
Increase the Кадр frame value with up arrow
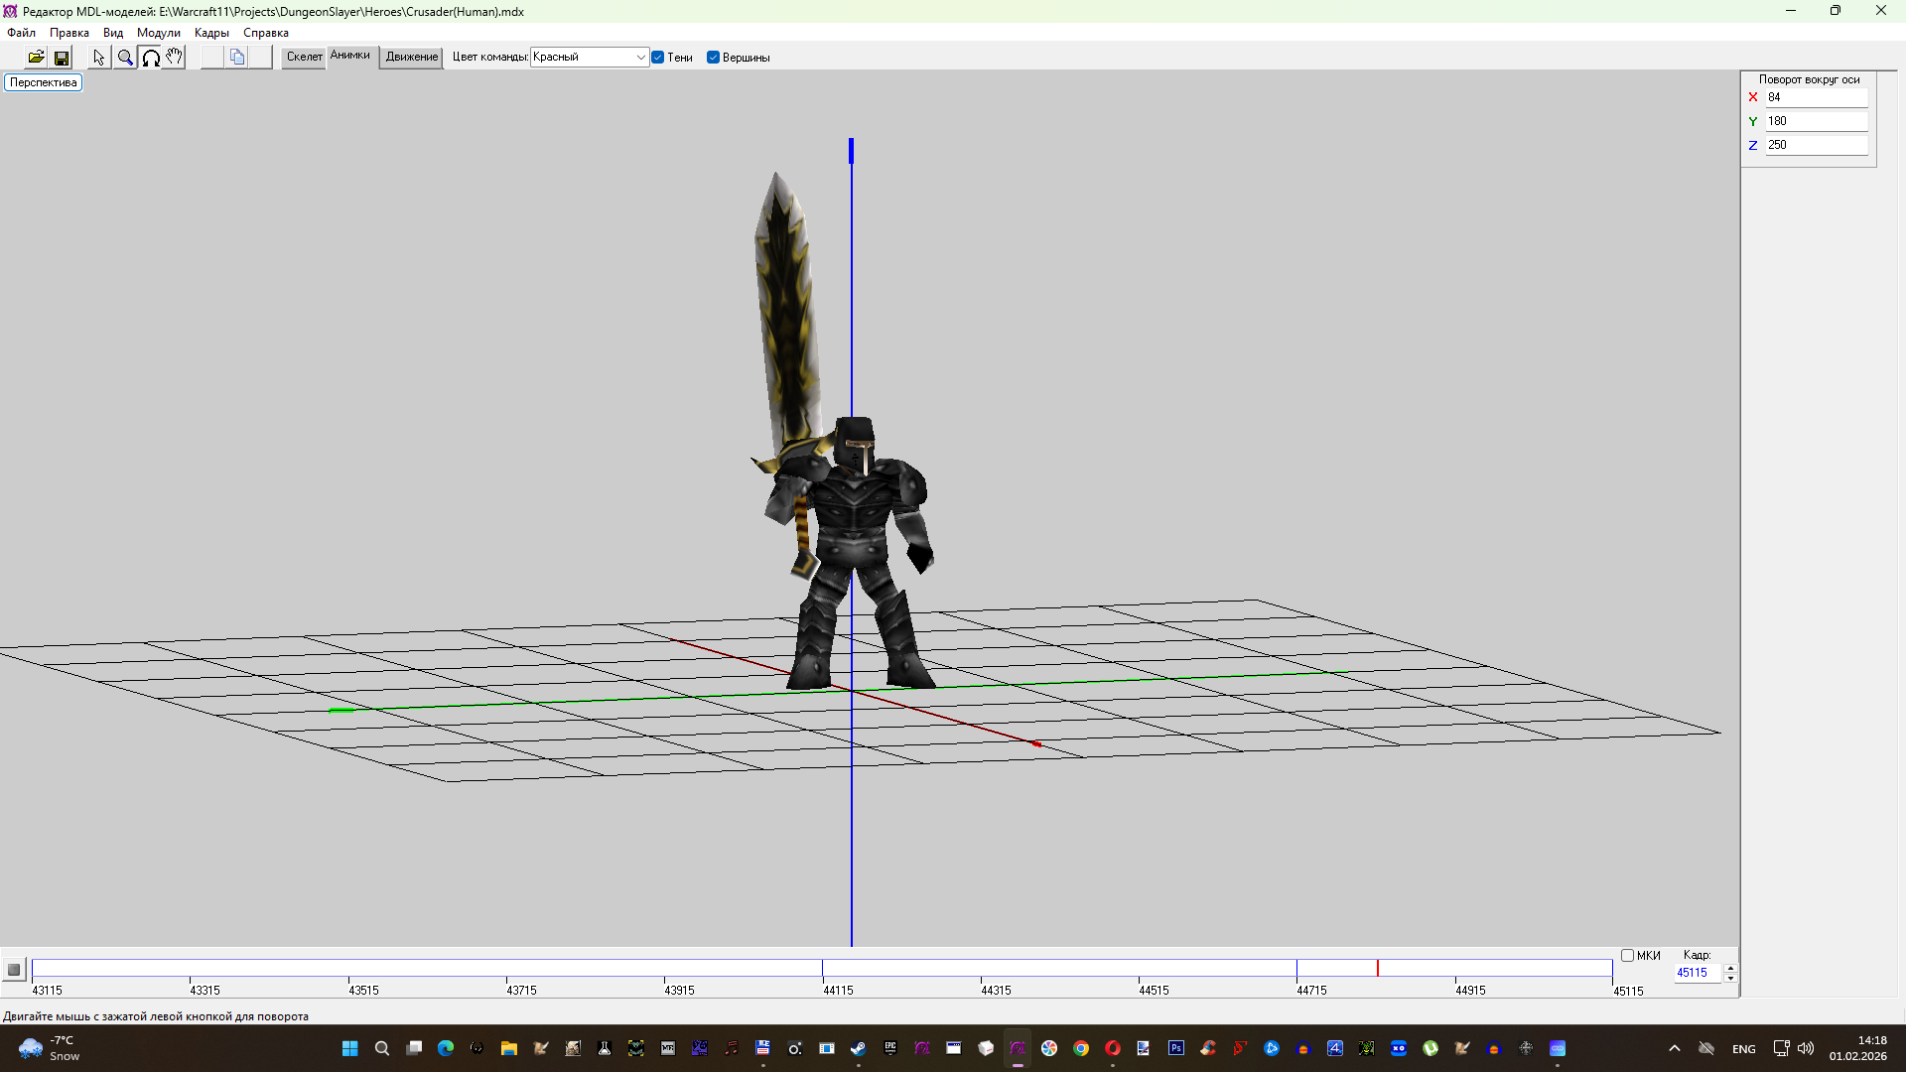(x=1731, y=968)
